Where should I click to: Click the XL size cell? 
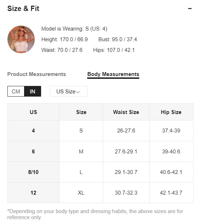tap(81, 193)
